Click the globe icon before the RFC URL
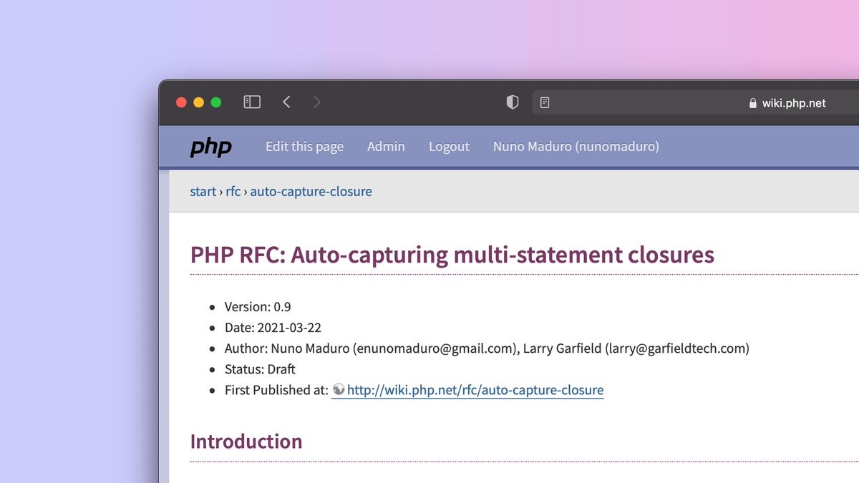Viewport: 859px width, 483px height. 339,390
